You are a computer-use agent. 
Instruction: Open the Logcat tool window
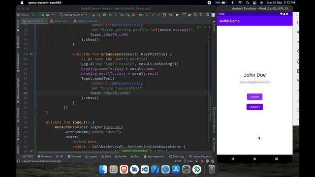91,156
